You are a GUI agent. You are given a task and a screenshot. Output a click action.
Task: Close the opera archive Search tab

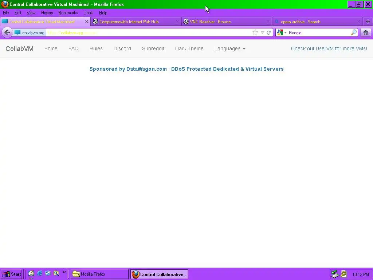(x=358, y=22)
